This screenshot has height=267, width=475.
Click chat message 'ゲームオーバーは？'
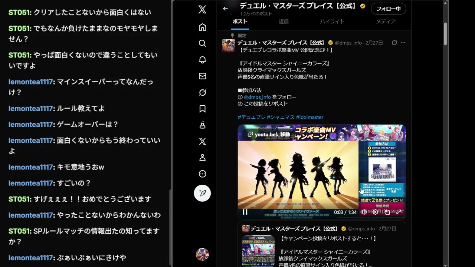coord(88,124)
